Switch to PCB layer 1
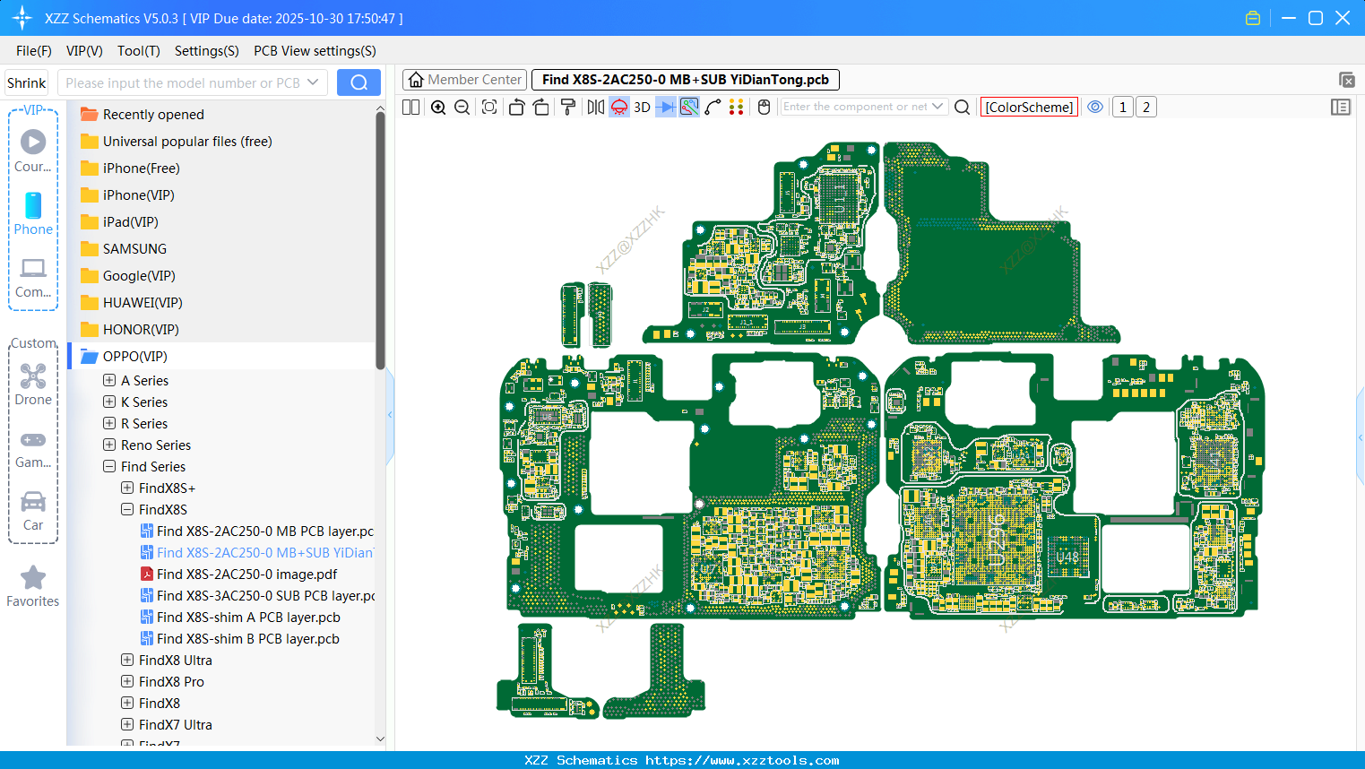 pos(1122,107)
